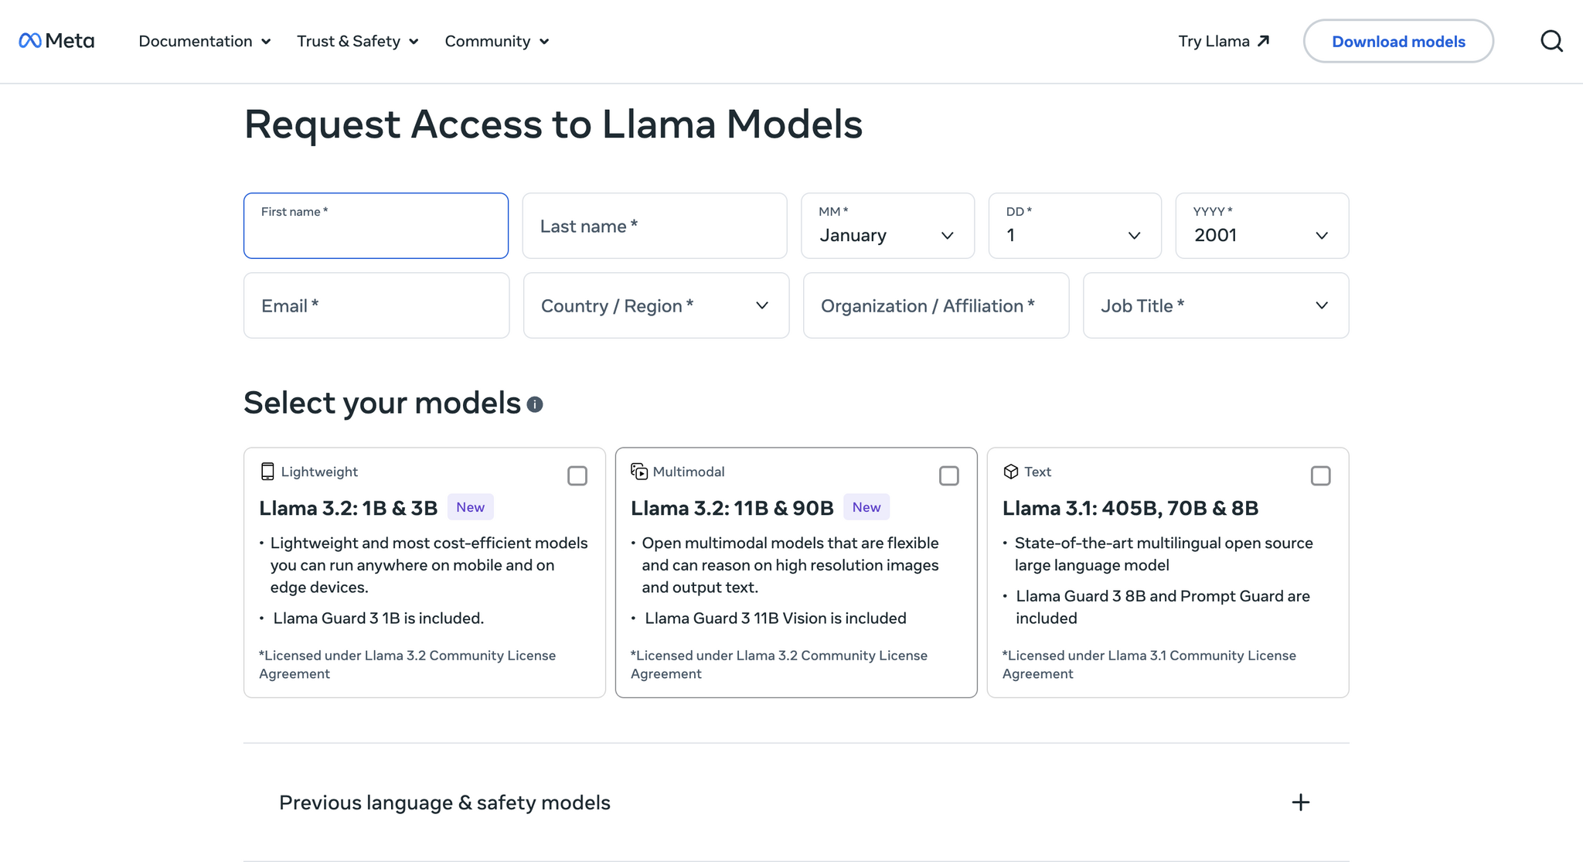The height and width of the screenshot is (862, 1583).
Task: Open the Community menu
Action: click(497, 41)
